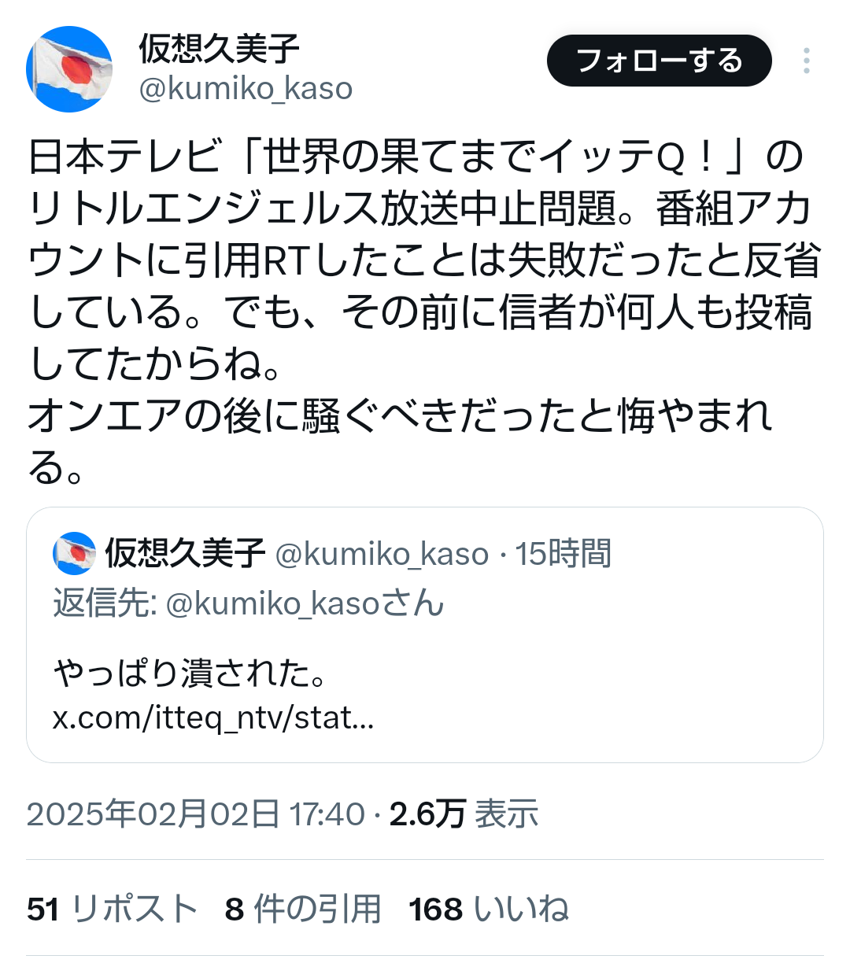
Task: View the 2.6万 表示 view count
Action: click(x=464, y=814)
